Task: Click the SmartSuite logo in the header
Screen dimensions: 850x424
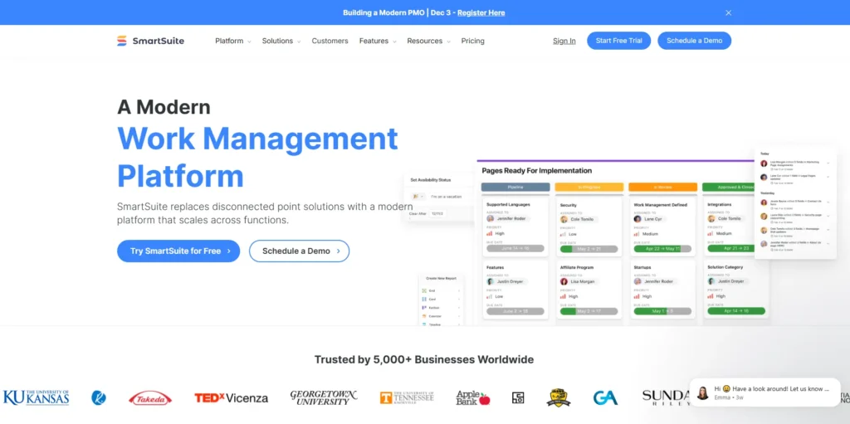Action: coord(150,41)
